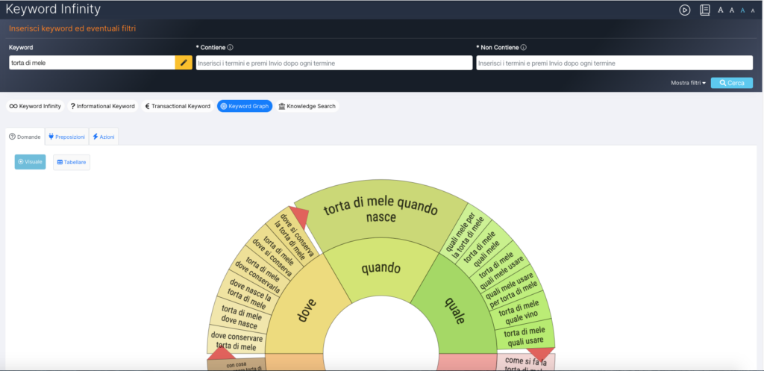This screenshot has width=764, height=371.
Task: Focus the Non Contiene terms input field
Action: click(615, 63)
